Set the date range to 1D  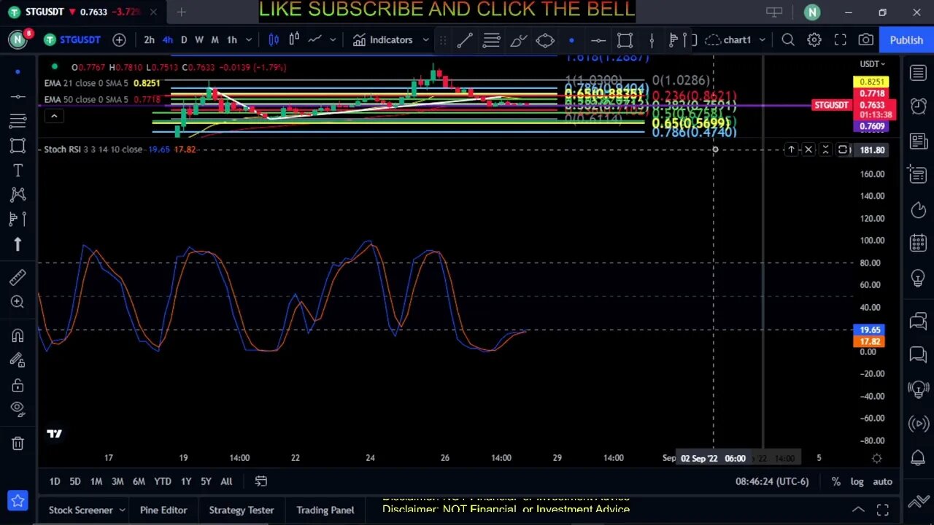pyautogui.click(x=55, y=481)
